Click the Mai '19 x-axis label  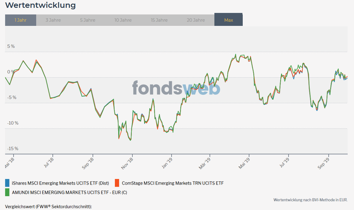pos(244,163)
